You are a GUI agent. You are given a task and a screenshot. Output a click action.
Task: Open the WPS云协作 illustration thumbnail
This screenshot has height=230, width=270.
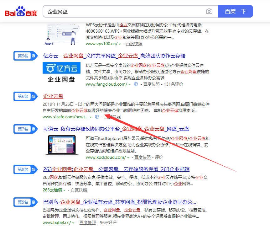click(61, 34)
